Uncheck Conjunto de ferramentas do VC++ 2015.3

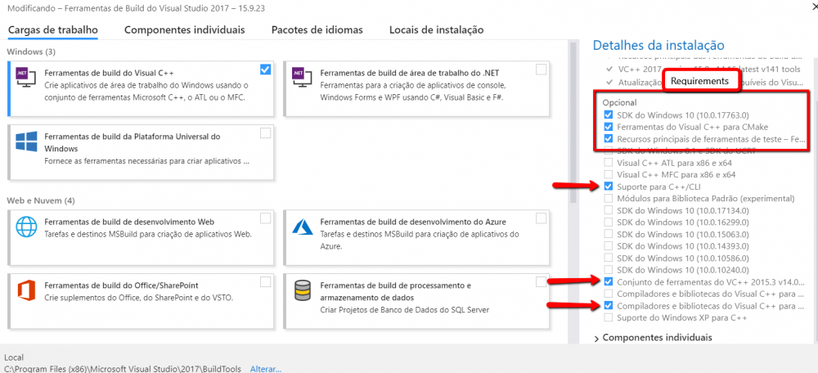(x=609, y=281)
